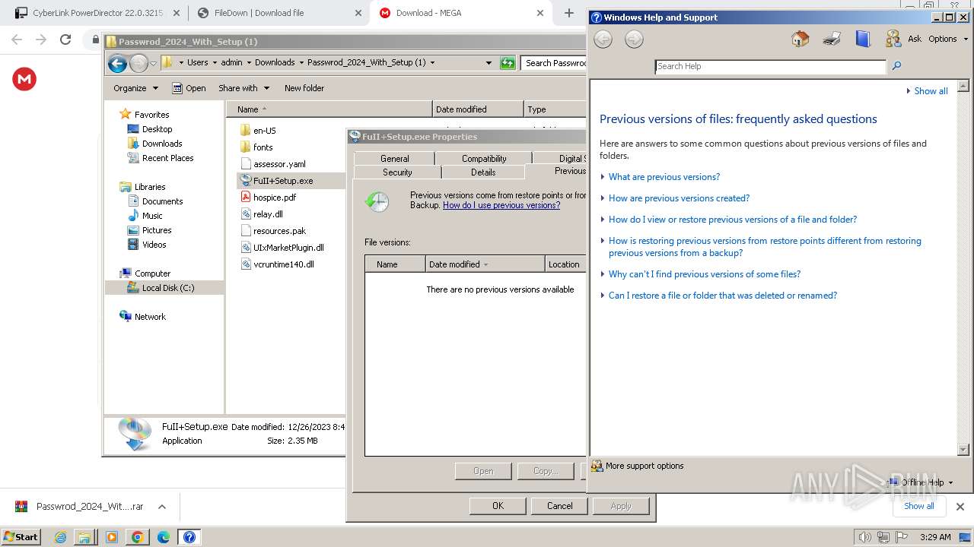Open Chrome taskbar icon
The width and height of the screenshot is (974, 547).
(138, 537)
